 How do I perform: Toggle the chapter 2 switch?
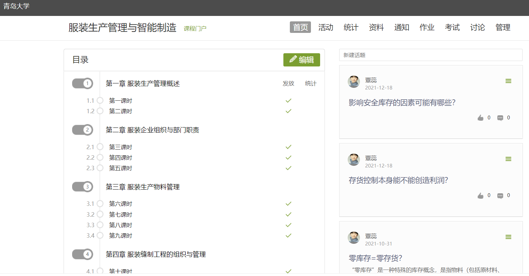coord(83,130)
